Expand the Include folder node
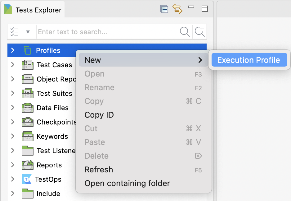 click(x=13, y=194)
